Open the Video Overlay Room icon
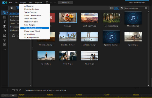The image size is (152, 98). point(5,35)
